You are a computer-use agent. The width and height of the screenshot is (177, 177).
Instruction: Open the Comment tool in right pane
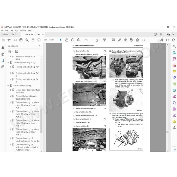174,72
